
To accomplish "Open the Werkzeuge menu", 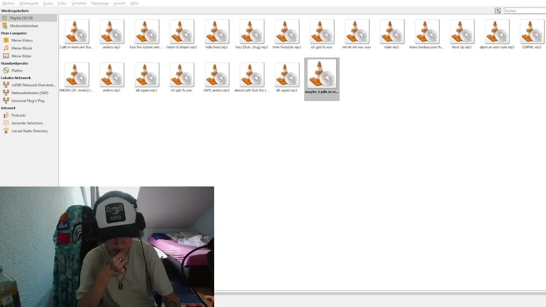I will pyautogui.click(x=100, y=3).
